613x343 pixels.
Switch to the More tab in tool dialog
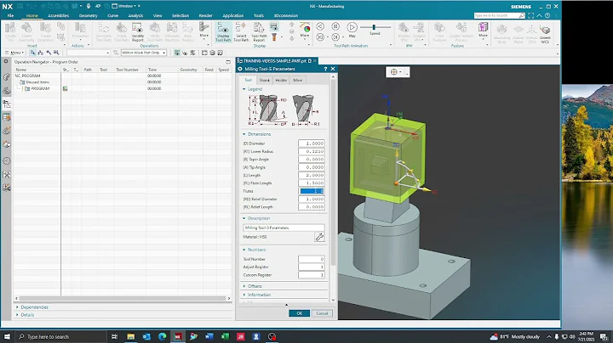[x=298, y=81]
